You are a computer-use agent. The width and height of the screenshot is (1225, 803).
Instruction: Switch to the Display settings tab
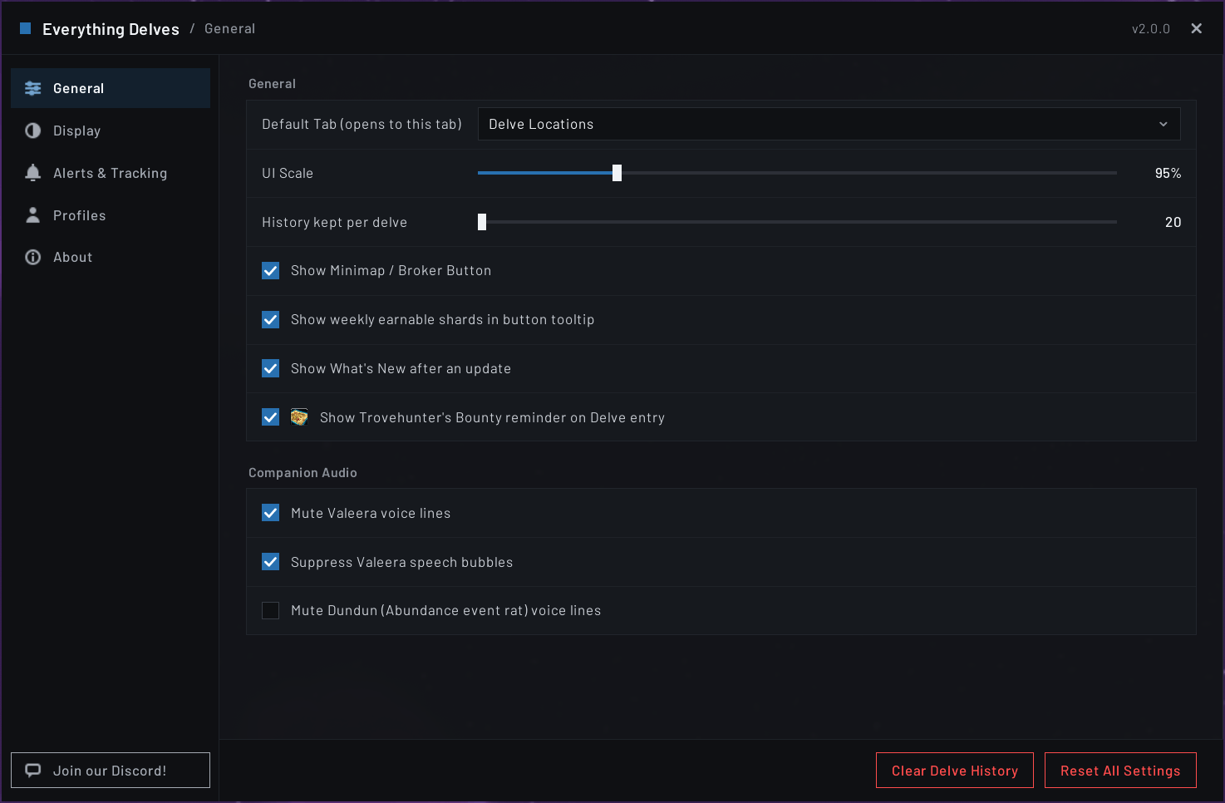point(111,131)
